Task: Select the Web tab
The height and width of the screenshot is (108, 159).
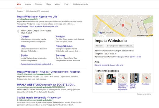Action: [19, 4]
